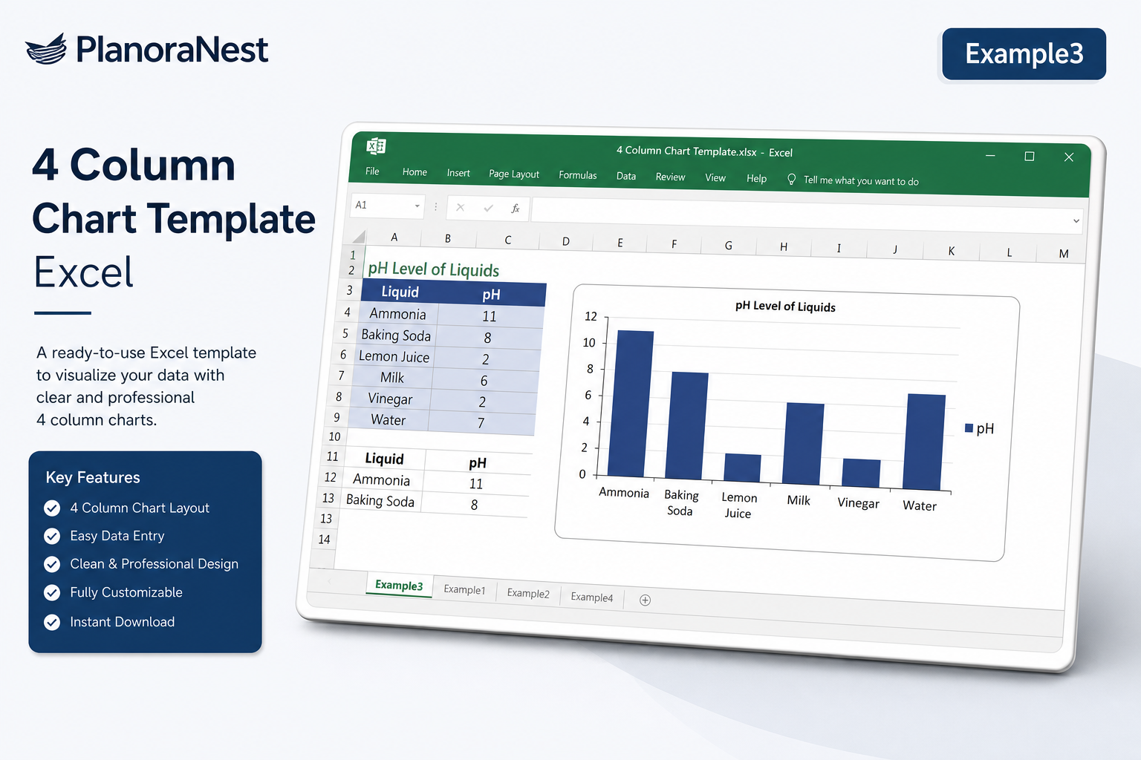This screenshot has width=1141, height=760.
Task: Click checkmark beside Instant Download
Action: (52, 622)
